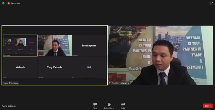The height and width of the screenshot is (110, 215).
Task: Select the small presenter video tile in shared screen
Action: [x=55, y=46]
